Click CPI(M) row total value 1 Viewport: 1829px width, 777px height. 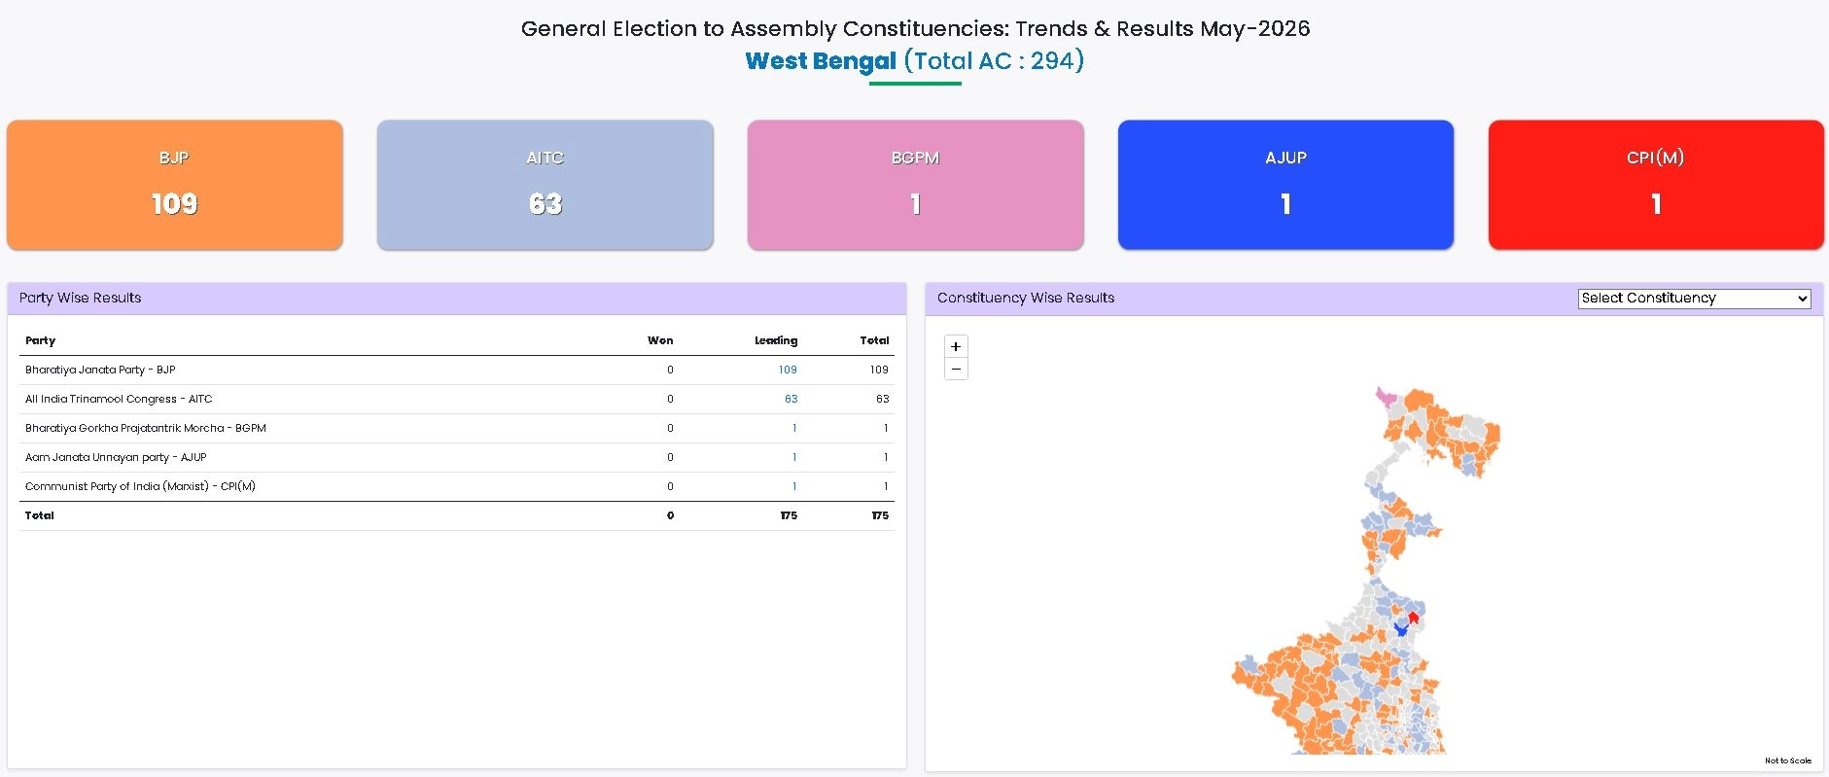pyautogui.click(x=886, y=486)
